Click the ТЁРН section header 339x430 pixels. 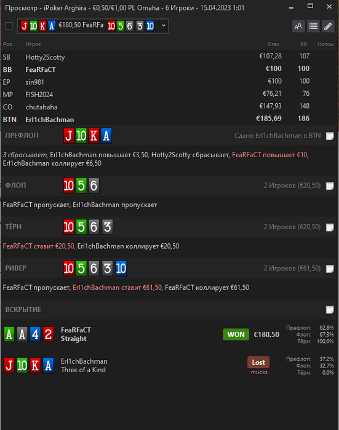(x=13, y=227)
